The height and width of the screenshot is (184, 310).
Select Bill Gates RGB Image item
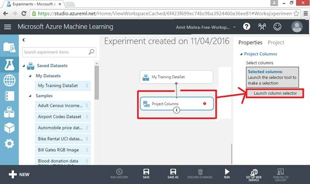63,150
